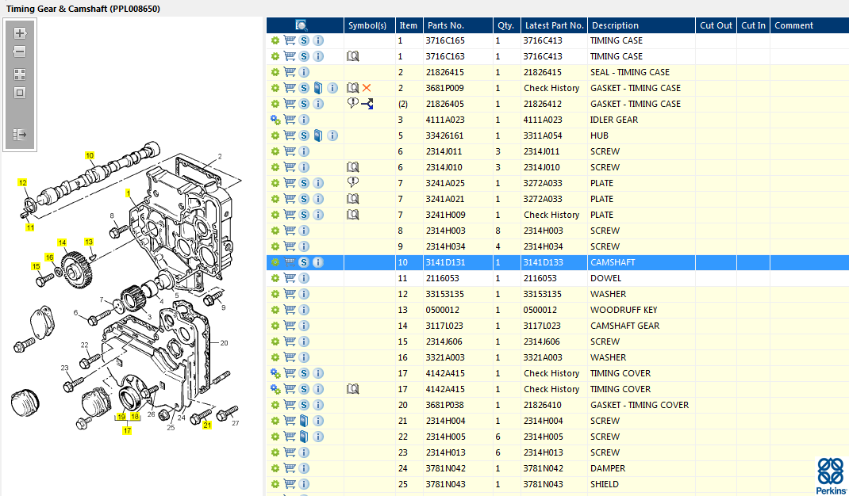Click the single-square fit view icon

[x=20, y=93]
